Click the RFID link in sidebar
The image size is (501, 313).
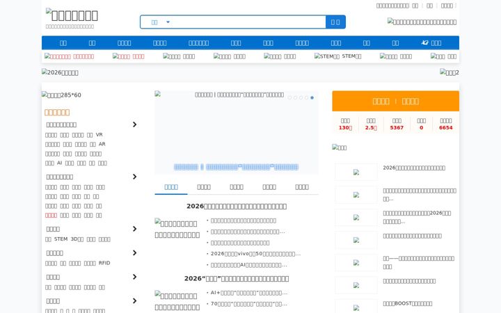click(x=104, y=263)
